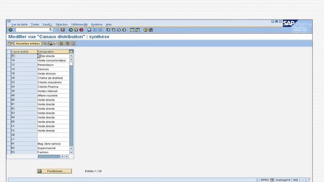The height and width of the screenshot is (182, 324).
Task: Expand the status bar arrow near SPRO
Action: [x=257, y=180]
